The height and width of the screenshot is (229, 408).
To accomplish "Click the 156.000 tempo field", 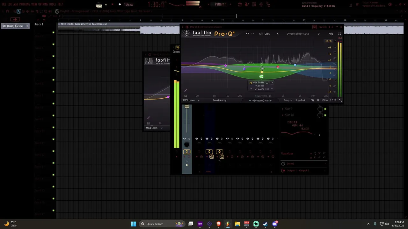I will (128, 4).
